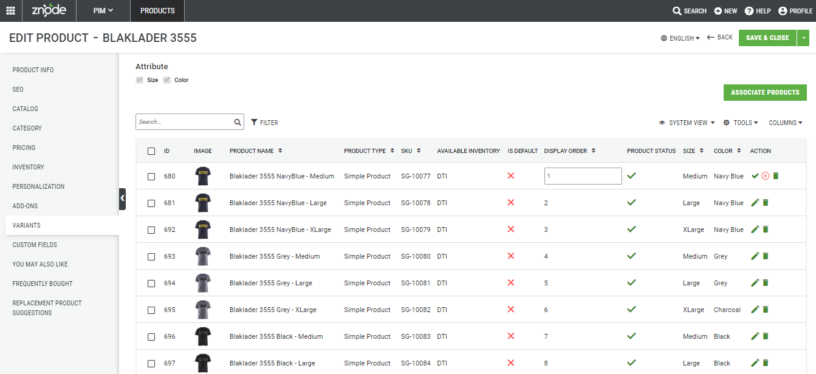
Task: Edit row 681 with pencil icon
Action: (755, 203)
